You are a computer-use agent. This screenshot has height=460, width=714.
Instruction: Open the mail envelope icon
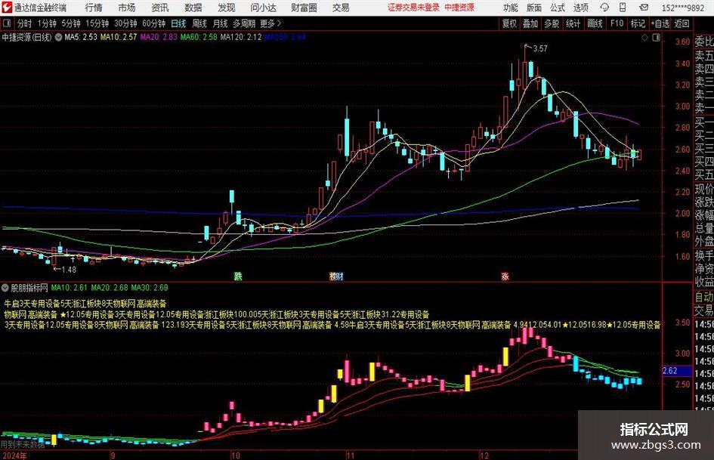(x=644, y=8)
